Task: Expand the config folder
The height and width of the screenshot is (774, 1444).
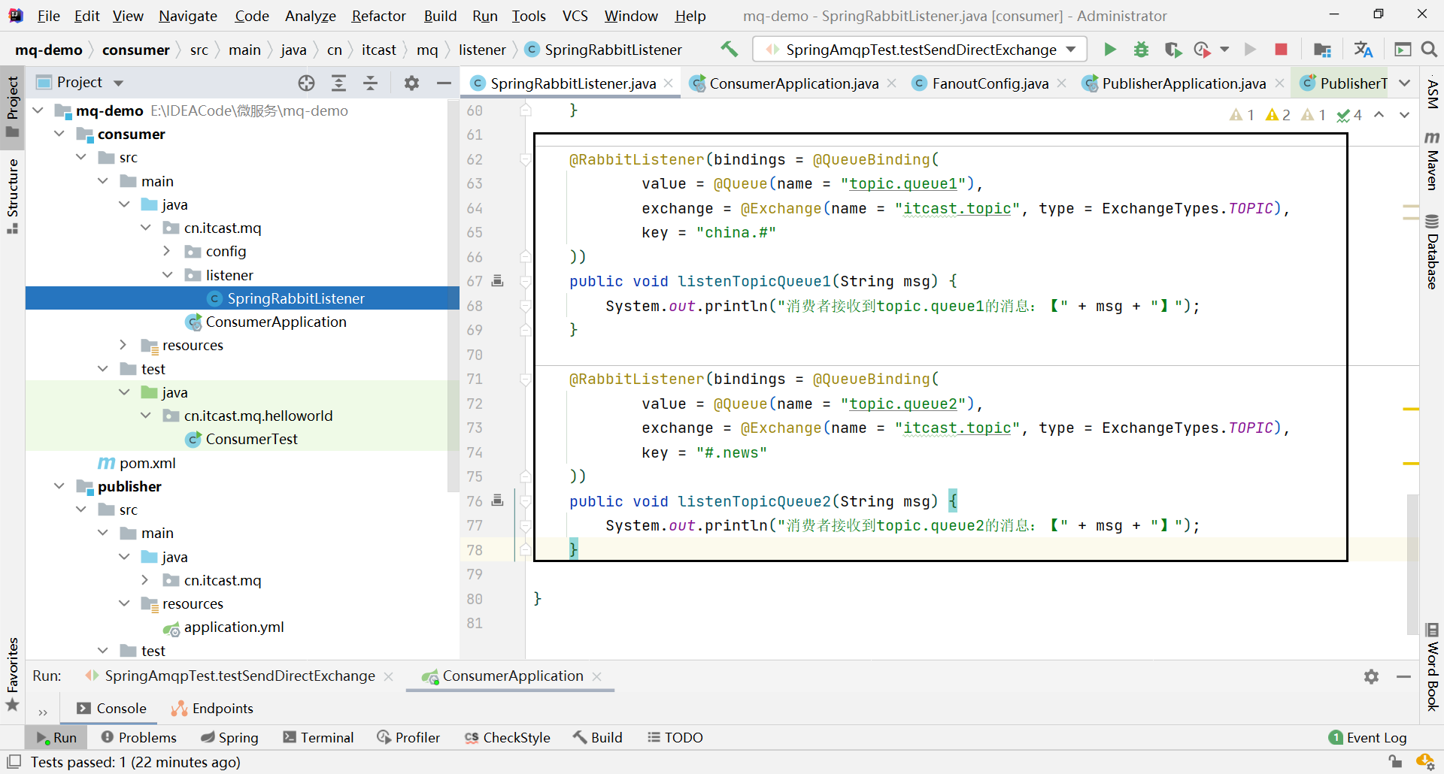Action: tap(167, 251)
